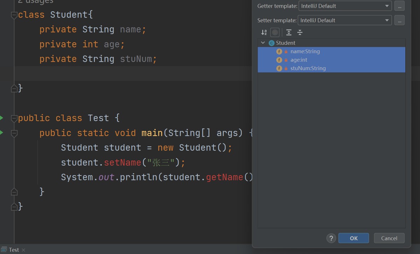Screen dimensions: 420x254
Task: Select the name:String field
Action: tap(331, 51)
